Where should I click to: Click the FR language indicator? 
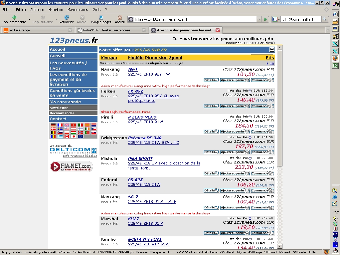pyautogui.click(x=335, y=234)
